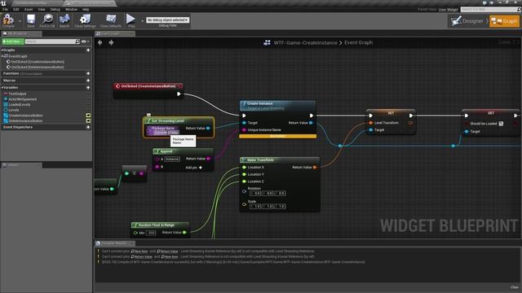
Task: Click the comment bubble on Get Streaming Level
Action: click(148, 115)
